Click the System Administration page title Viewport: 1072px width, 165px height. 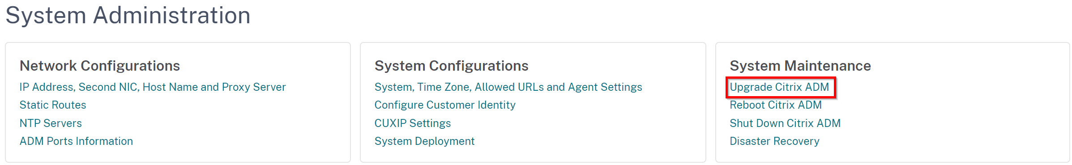(x=128, y=15)
